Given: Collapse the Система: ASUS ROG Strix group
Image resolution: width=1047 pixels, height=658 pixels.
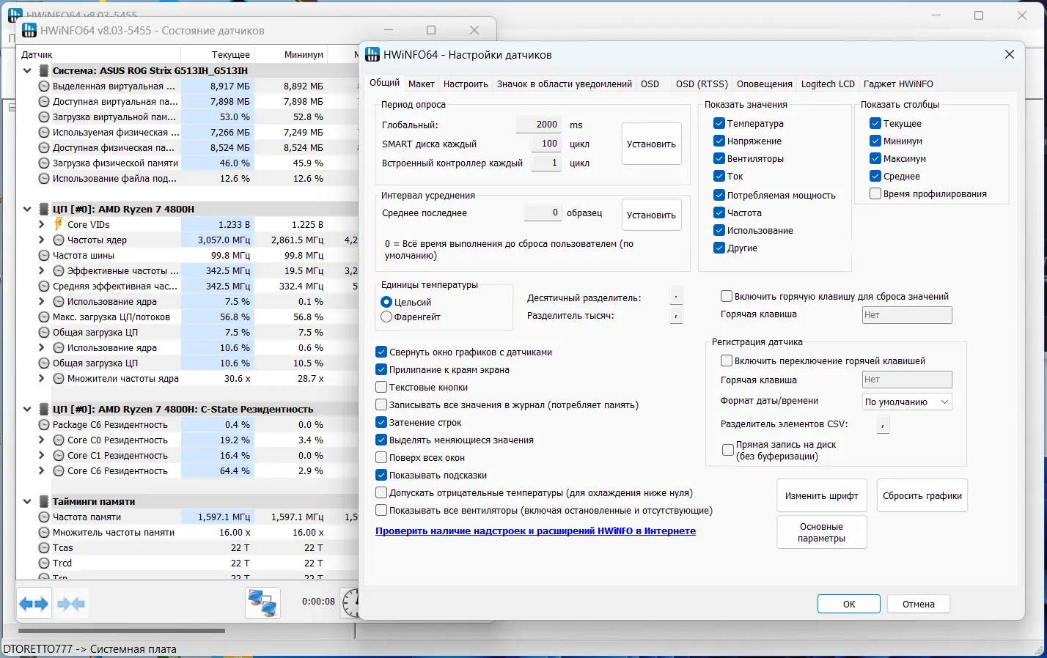Looking at the screenshot, I should click(27, 71).
